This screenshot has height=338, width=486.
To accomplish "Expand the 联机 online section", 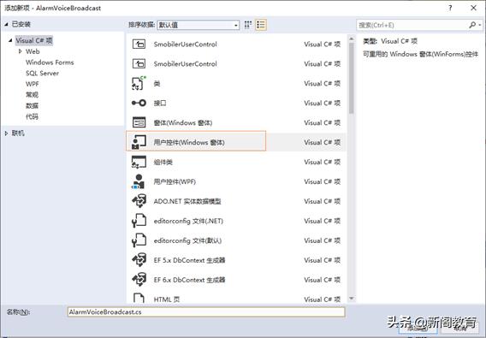I will [6, 133].
